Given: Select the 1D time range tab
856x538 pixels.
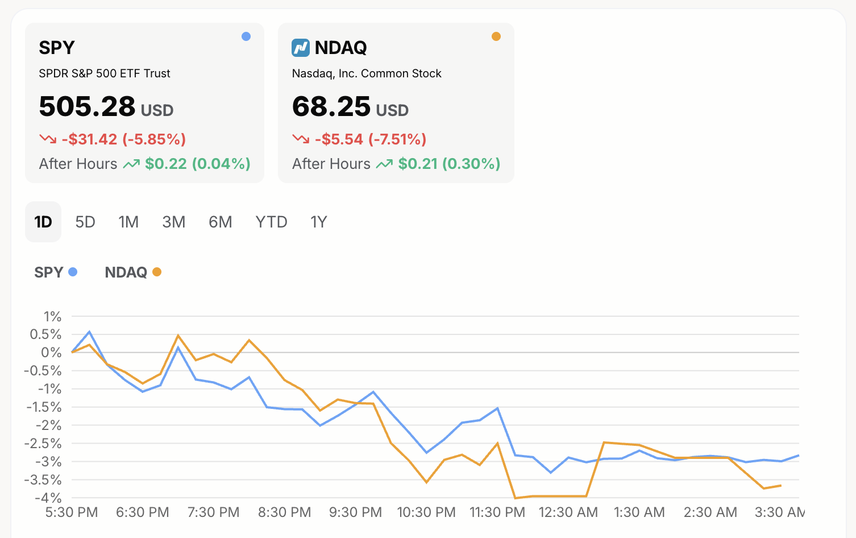Looking at the screenshot, I should [x=43, y=222].
